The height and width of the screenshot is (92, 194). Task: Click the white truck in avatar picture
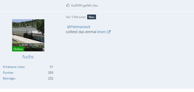(35, 33)
